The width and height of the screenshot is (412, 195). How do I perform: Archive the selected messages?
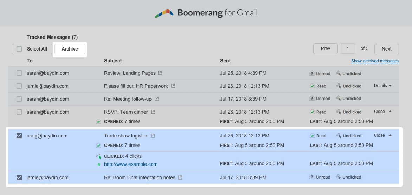point(70,49)
